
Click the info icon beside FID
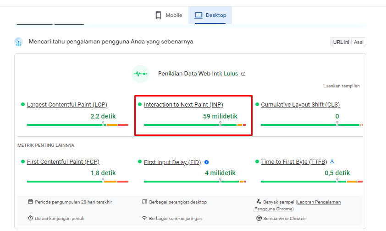[x=207, y=162]
